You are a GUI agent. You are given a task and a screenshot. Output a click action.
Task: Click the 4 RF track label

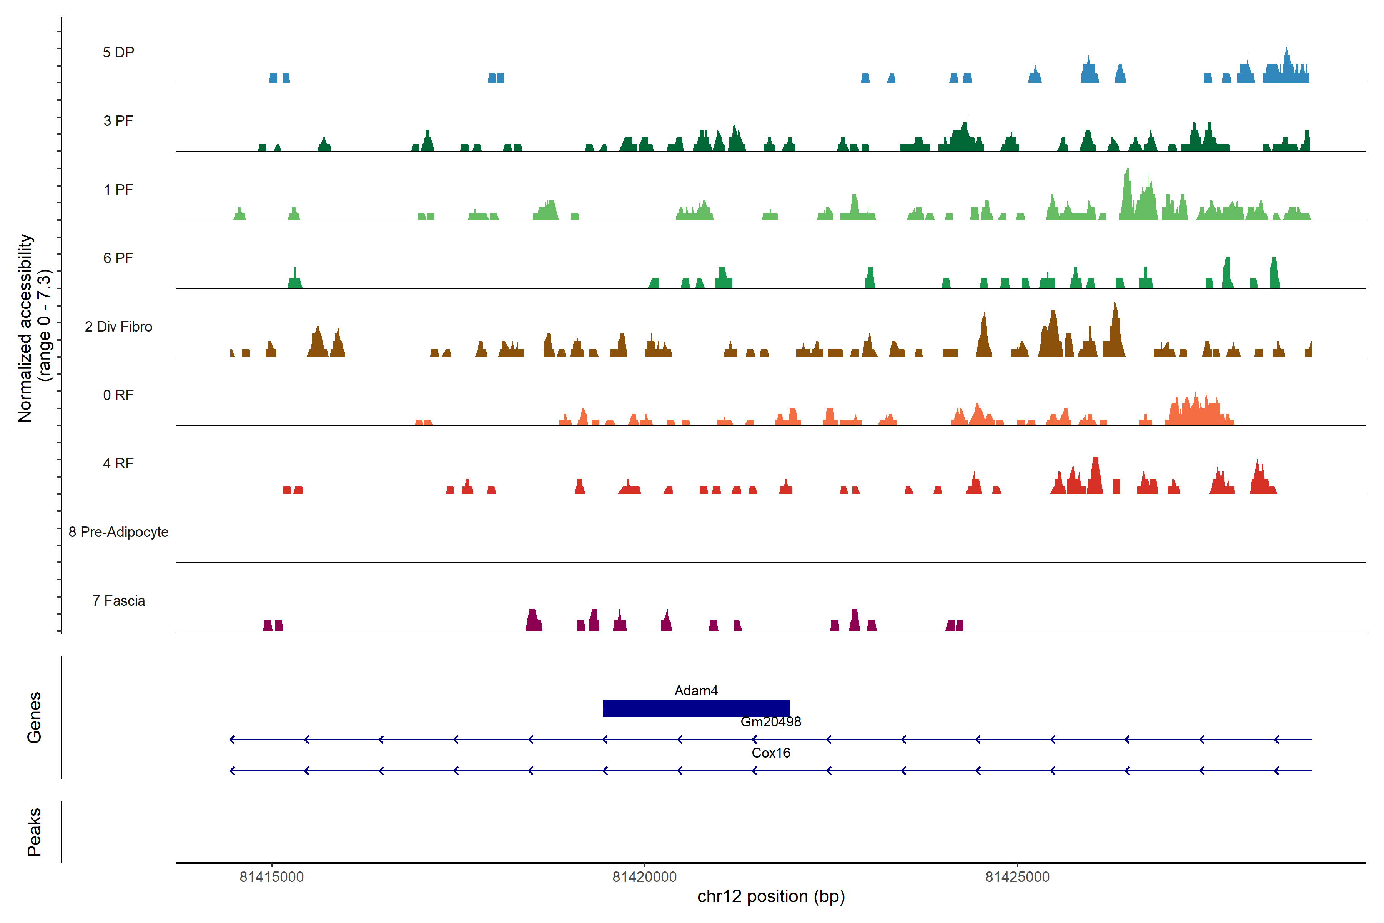point(118,463)
